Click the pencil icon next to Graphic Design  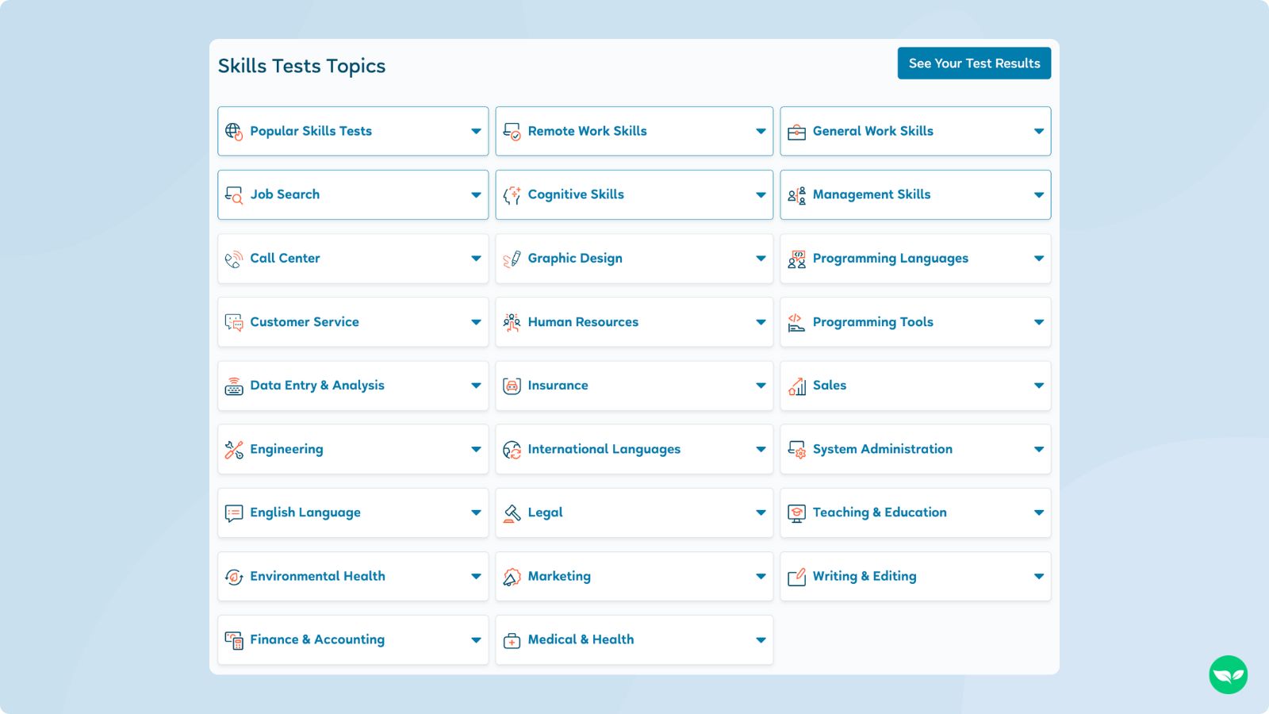click(512, 258)
